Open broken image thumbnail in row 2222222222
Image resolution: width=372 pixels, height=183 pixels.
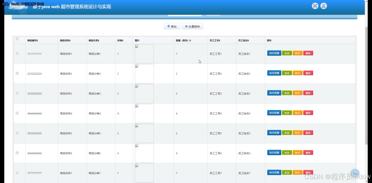[x=144, y=74]
